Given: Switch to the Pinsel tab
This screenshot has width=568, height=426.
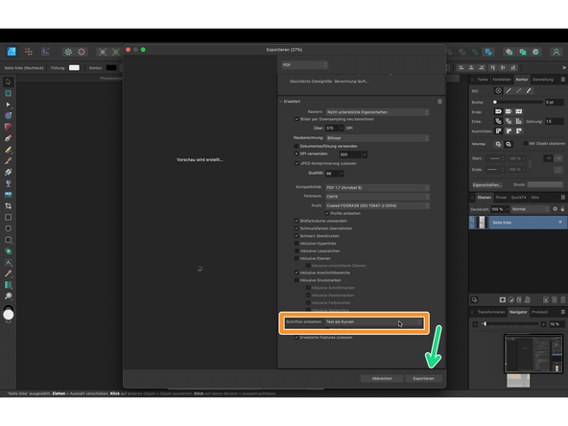Looking at the screenshot, I should [501, 198].
